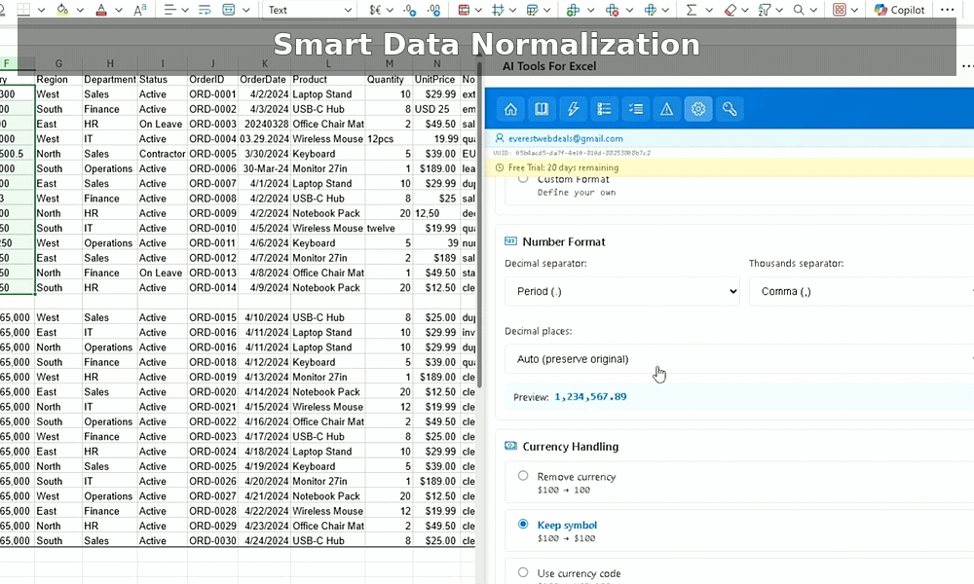Click the gear settings icon in add-in
This screenshot has width=974, height=584.
[x=697, y=109]
